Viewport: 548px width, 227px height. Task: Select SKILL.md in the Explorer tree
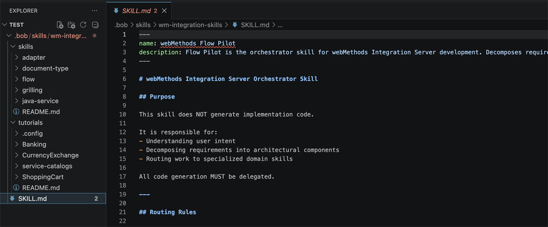coord(53,199)
